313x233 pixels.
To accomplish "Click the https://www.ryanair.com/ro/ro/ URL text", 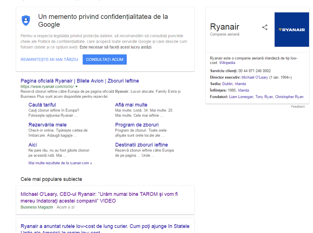I will click(47, 87).
